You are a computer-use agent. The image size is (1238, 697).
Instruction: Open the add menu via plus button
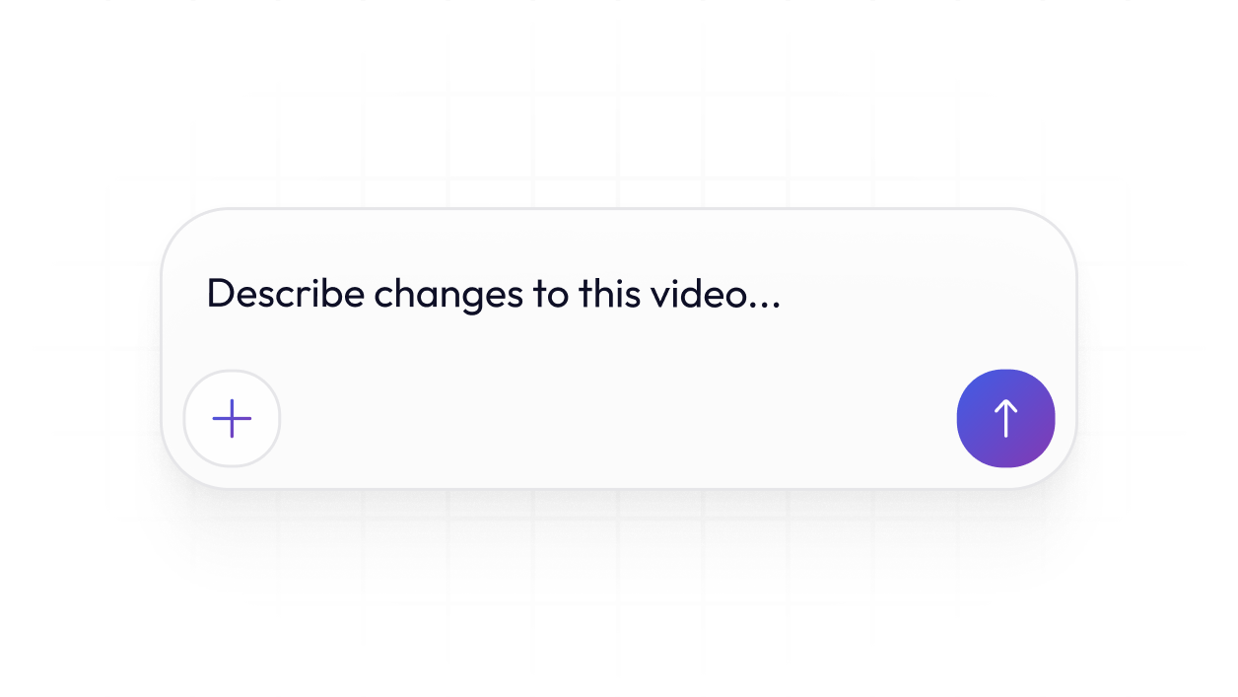[232, 419]
